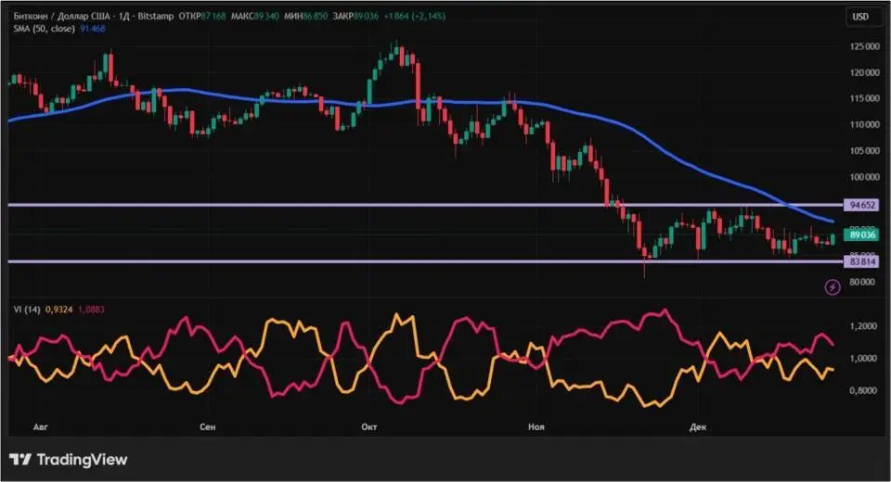Click the 'Ноя' month label on time axis
This screenshot has width=891, height=482.
coord(535,426)
